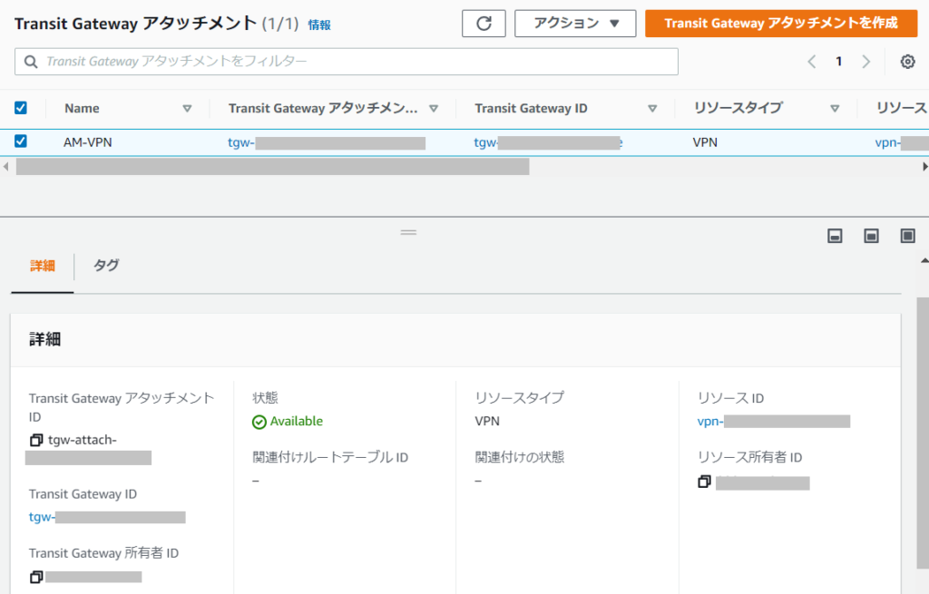Set split panel to half height
This screenshot has height=594, width=929.
click(871, 237)
